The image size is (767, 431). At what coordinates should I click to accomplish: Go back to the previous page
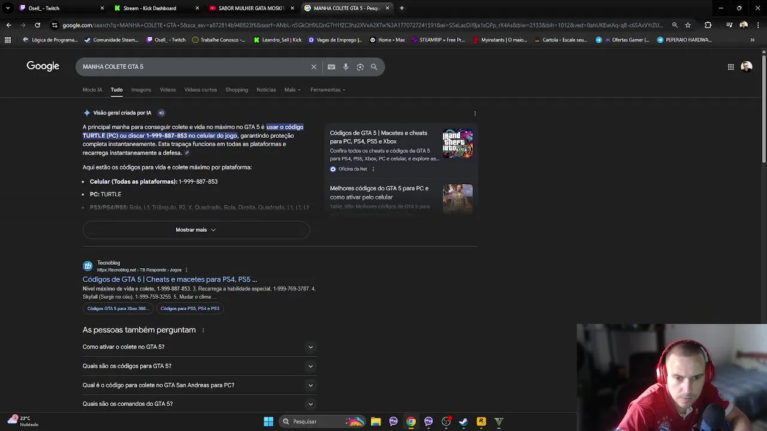(8, 25)
